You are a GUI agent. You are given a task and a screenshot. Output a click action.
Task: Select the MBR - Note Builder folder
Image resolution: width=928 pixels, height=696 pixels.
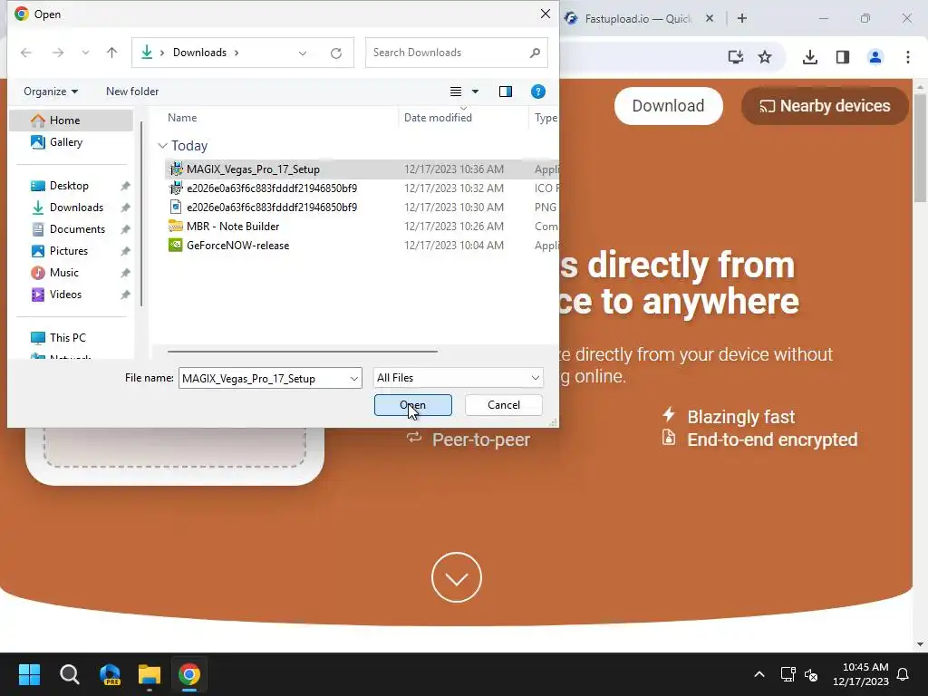coord(361,226)
